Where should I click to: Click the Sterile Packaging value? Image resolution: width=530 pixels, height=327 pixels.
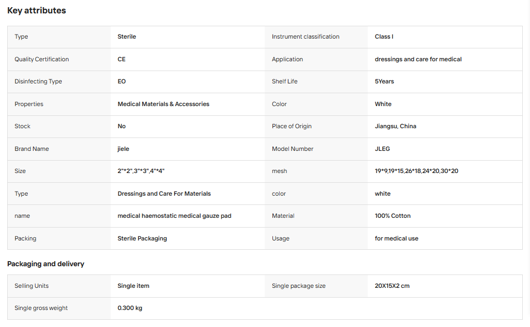point(142,238)
